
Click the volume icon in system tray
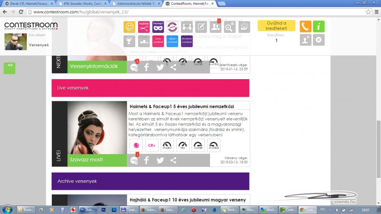coord(337,210)
